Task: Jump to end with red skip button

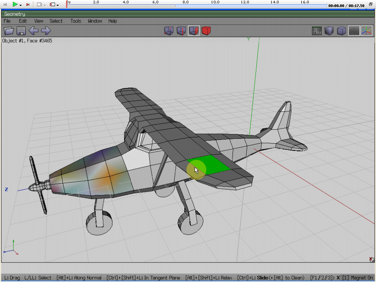Action: 28,4
